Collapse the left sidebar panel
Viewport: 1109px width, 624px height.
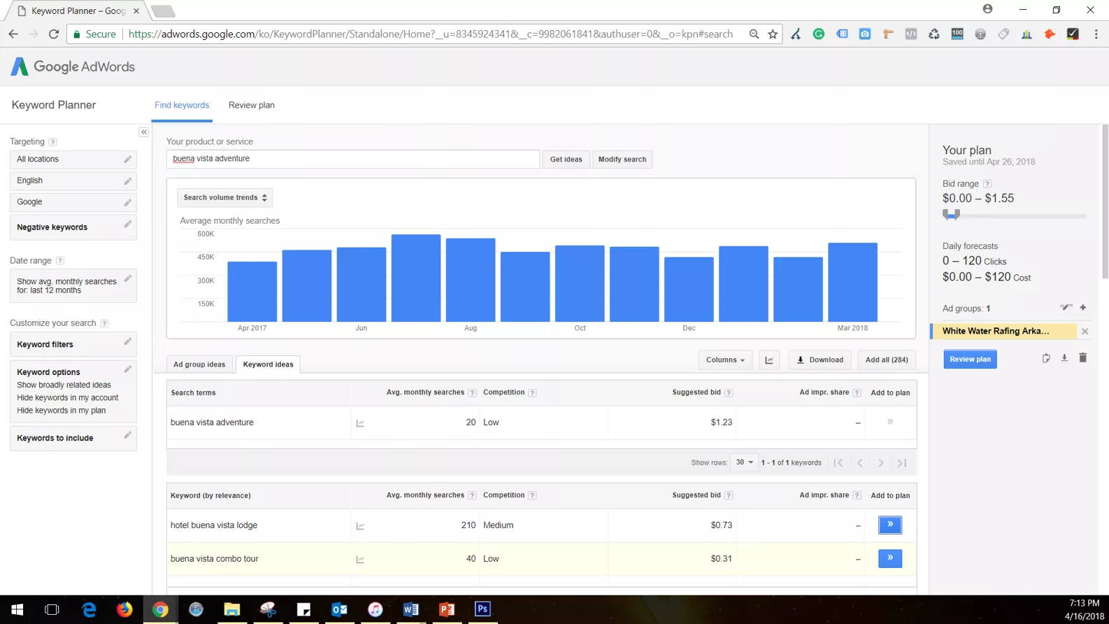click(x=143, y=132)
